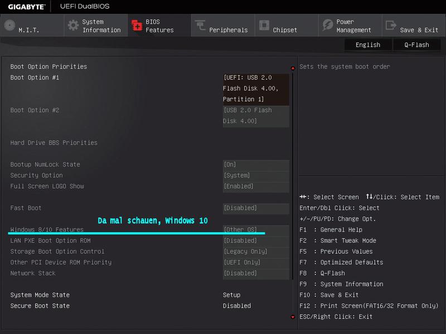The height and width of the screenshot is (334, 446).
Task: Select the Boot Option #1 label
Action: pyautogui.click(x=35, y=77)
